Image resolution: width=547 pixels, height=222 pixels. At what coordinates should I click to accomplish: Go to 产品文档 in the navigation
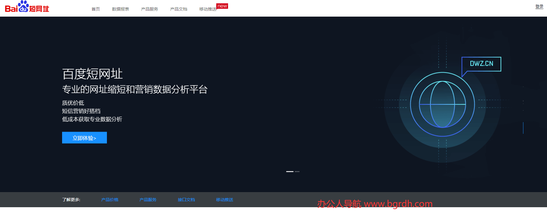[x=179, y=9]
